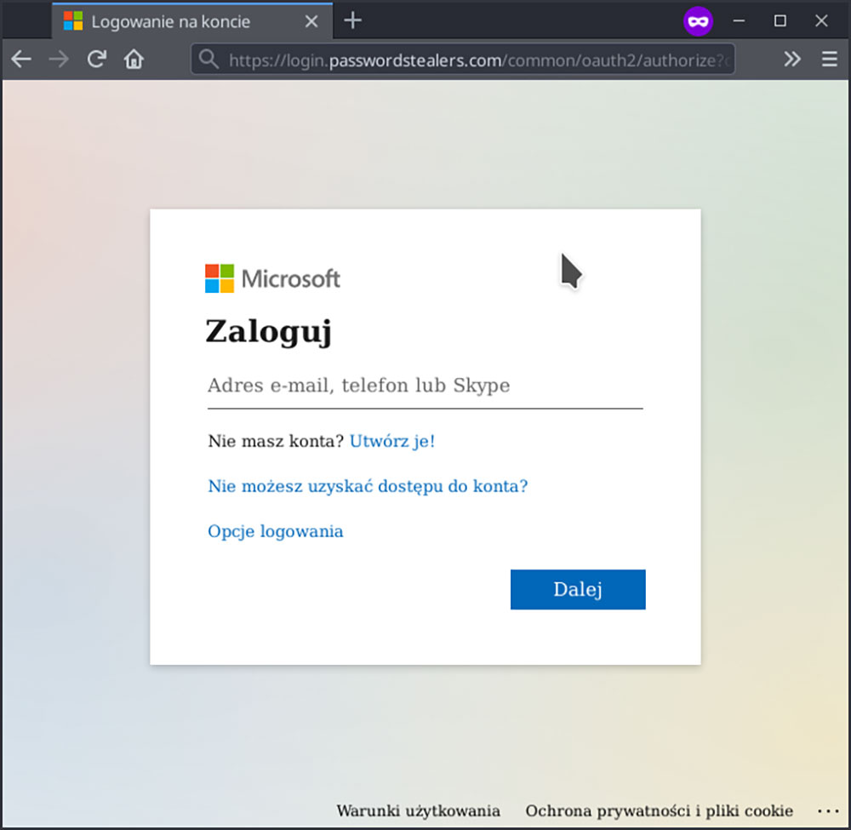Open the three-dots footer menu
This screenshot has width=851, height=830.
pyautogui.click(x=827, y=810)
